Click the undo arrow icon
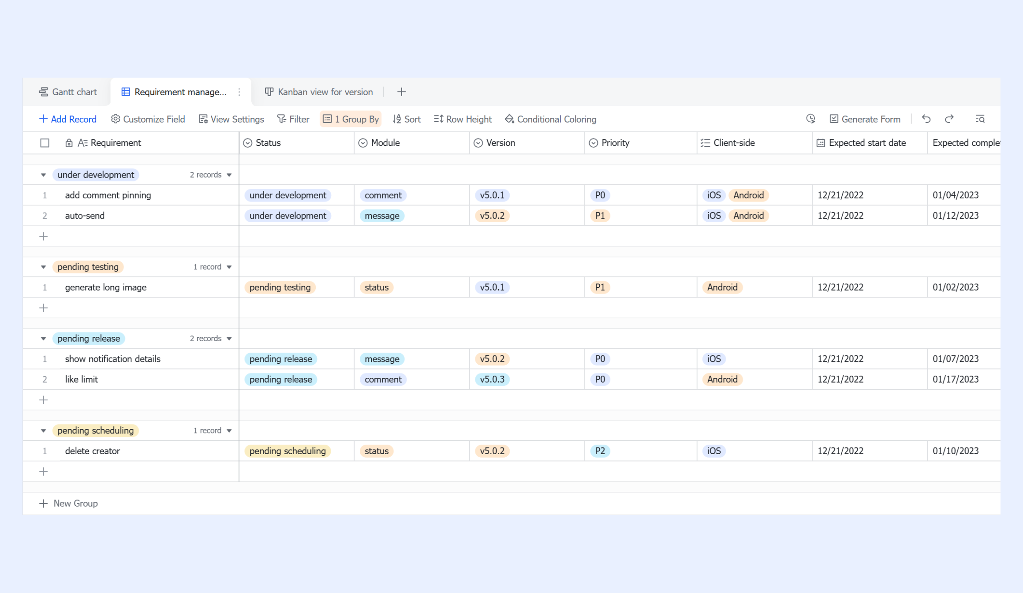The image size is (1023, 593). pos(926,119)
